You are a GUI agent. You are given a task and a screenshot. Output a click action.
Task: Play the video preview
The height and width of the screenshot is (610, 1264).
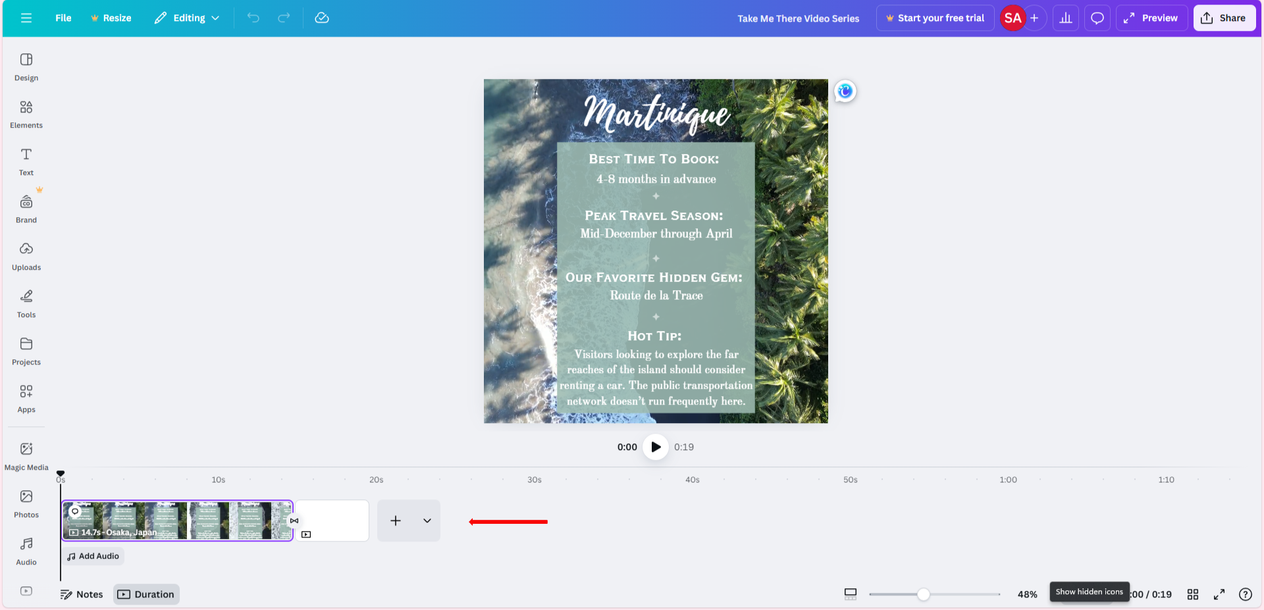656,447
